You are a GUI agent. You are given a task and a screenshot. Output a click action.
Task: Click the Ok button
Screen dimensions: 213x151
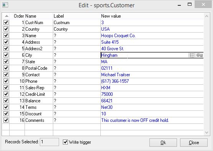tap(163, 143)
